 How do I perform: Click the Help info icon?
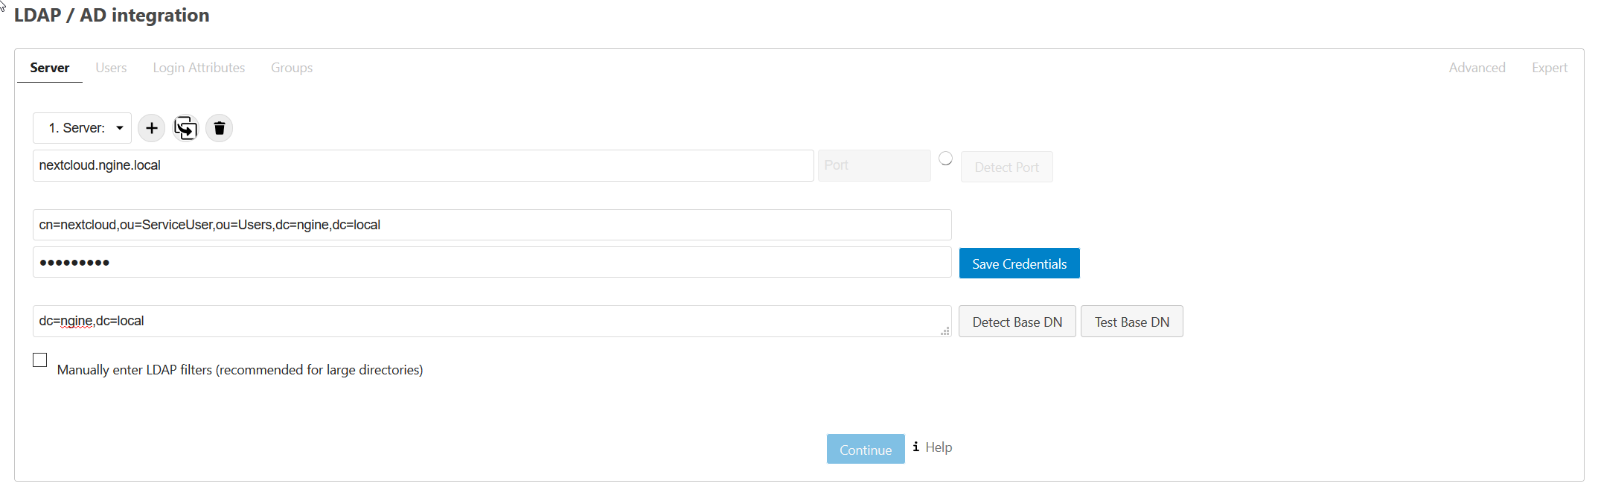pos(915,447)
